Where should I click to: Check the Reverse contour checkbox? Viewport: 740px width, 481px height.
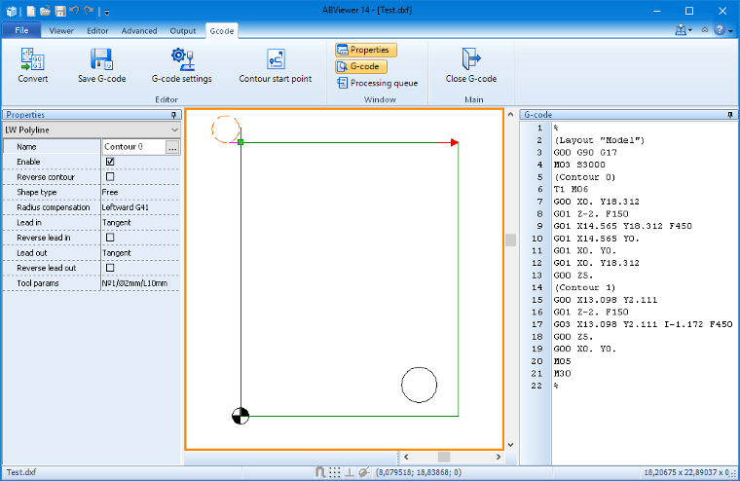click(110, 177)
